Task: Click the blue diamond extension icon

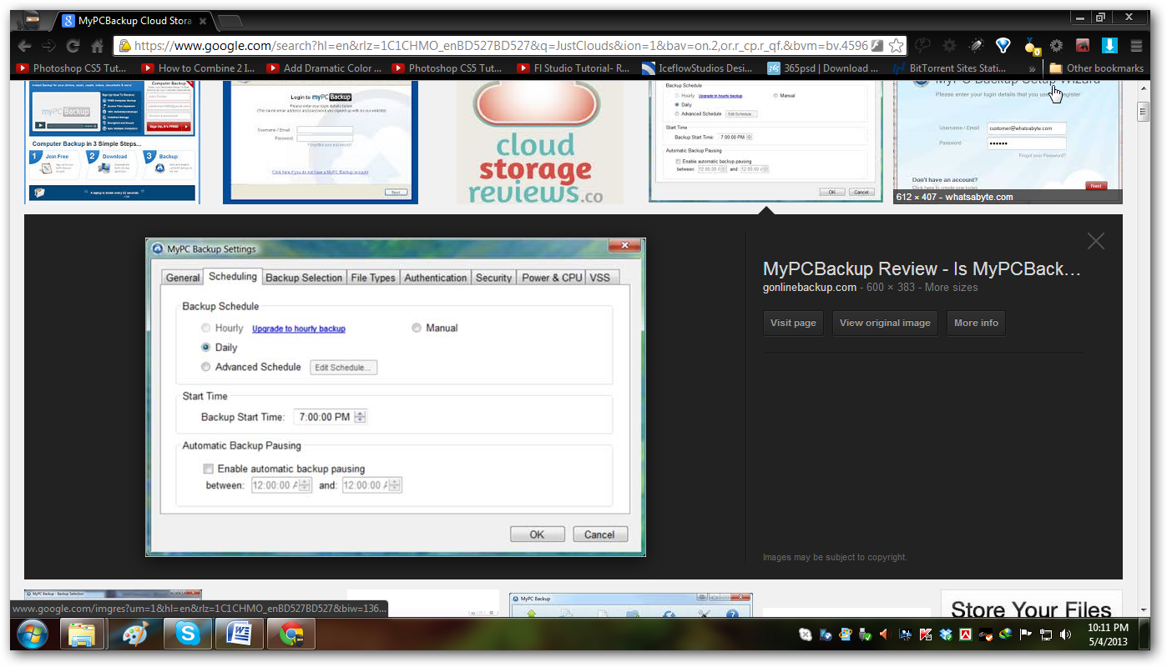Action: coord(1003,46)
